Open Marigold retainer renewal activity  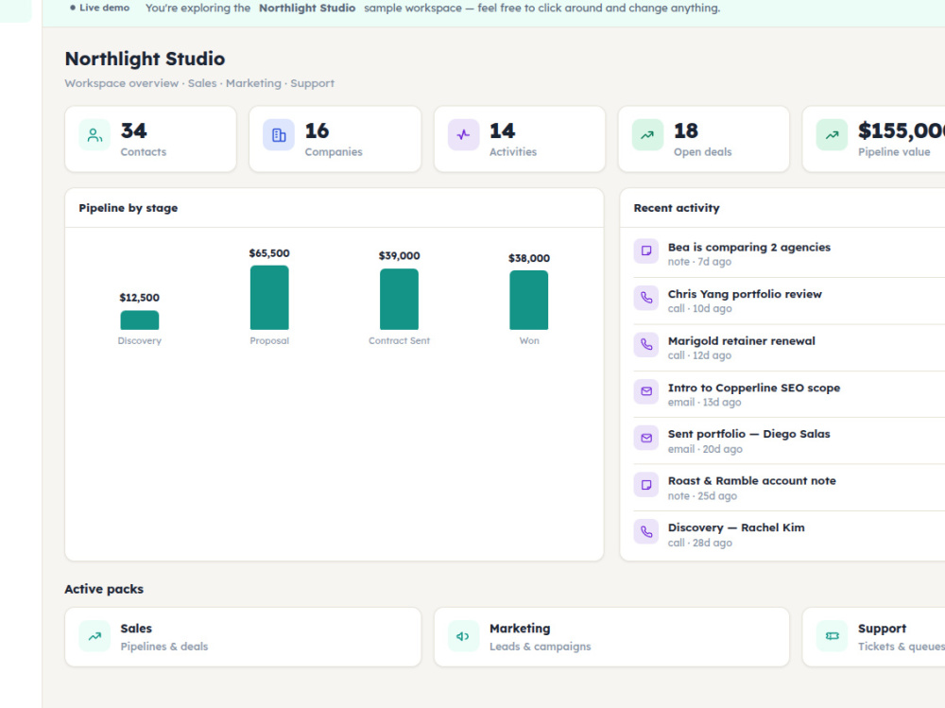pos(789,348)
